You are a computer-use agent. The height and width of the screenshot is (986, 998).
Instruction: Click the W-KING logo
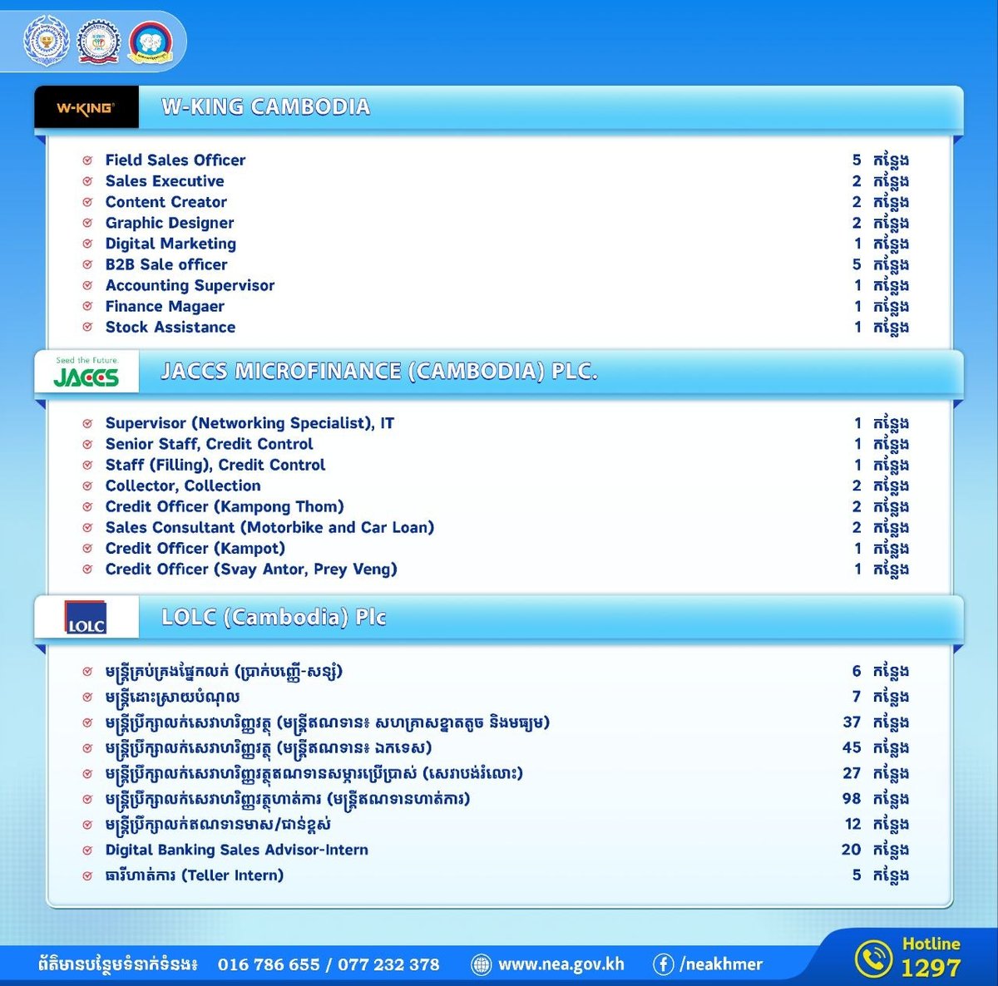coord(86,107)
